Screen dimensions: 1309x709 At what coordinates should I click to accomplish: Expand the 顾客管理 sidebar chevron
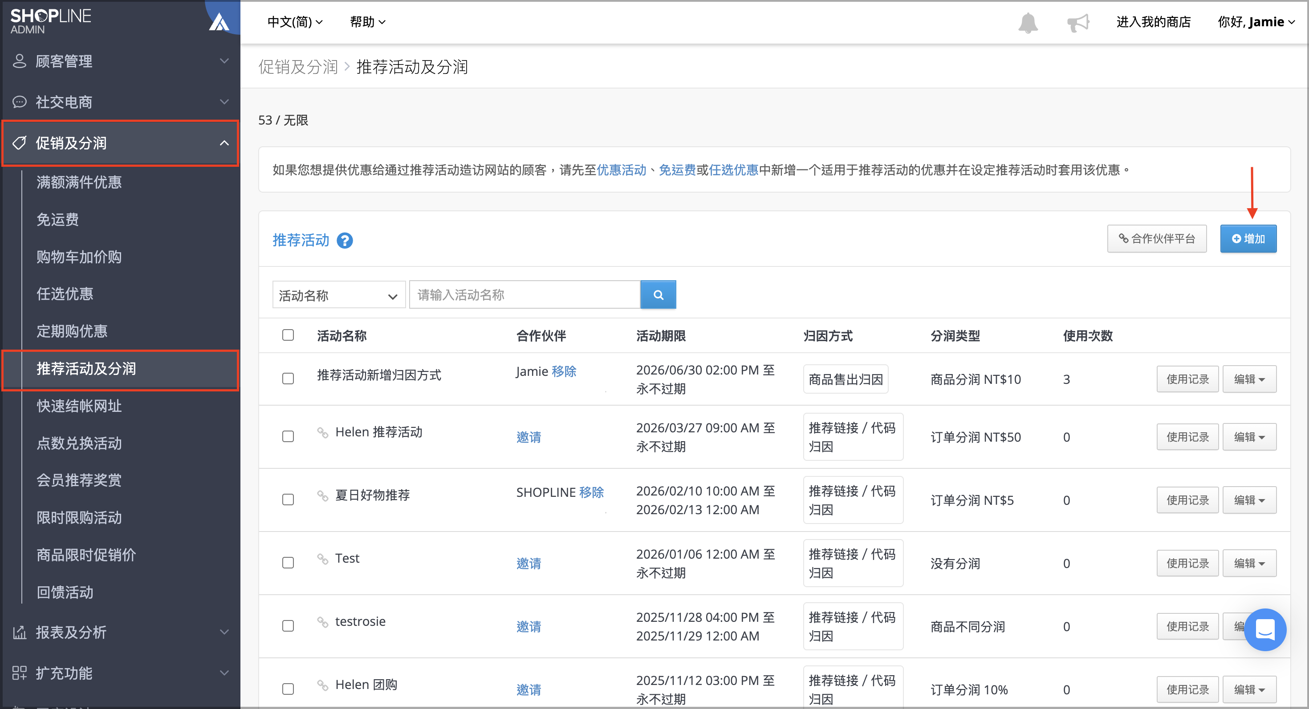tap(224, 61)
